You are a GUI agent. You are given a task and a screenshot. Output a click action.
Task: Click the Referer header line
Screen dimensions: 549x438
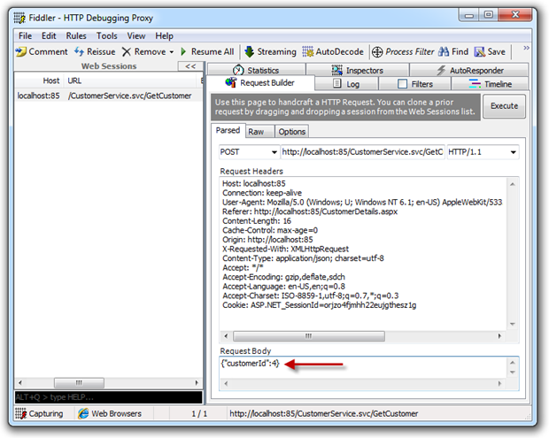[310, 211]
